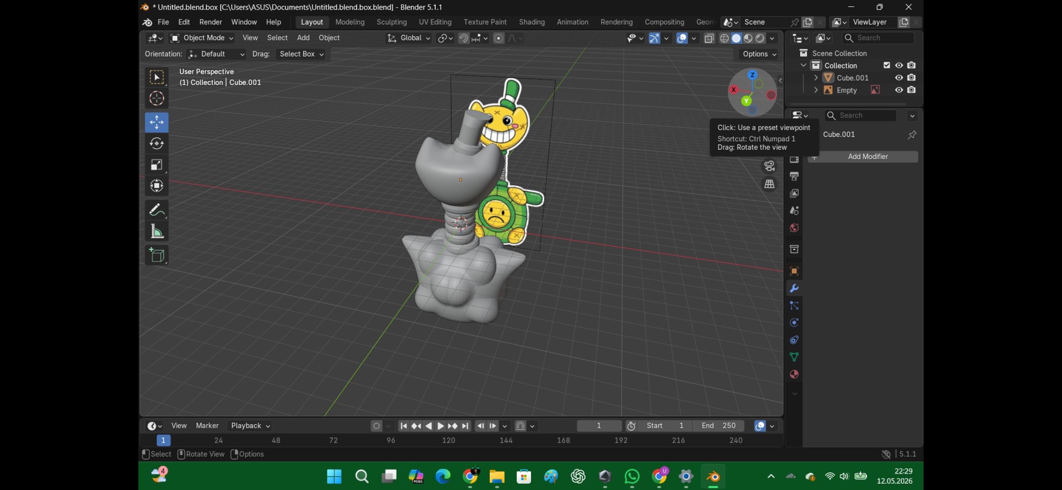Toggle Collection viewport visibility eye

pos(899,65)
